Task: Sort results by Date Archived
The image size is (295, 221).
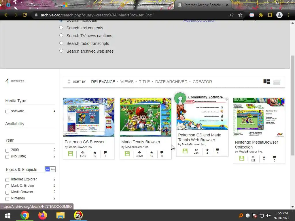Action: coord(171,82)
